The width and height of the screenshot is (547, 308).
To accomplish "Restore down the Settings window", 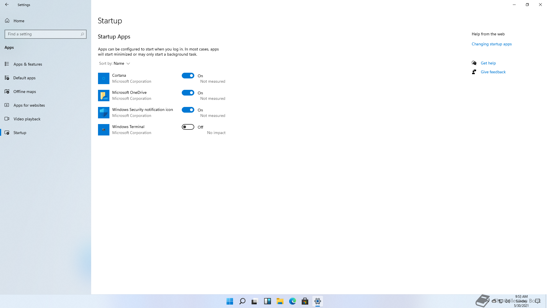I will [527, 5].
